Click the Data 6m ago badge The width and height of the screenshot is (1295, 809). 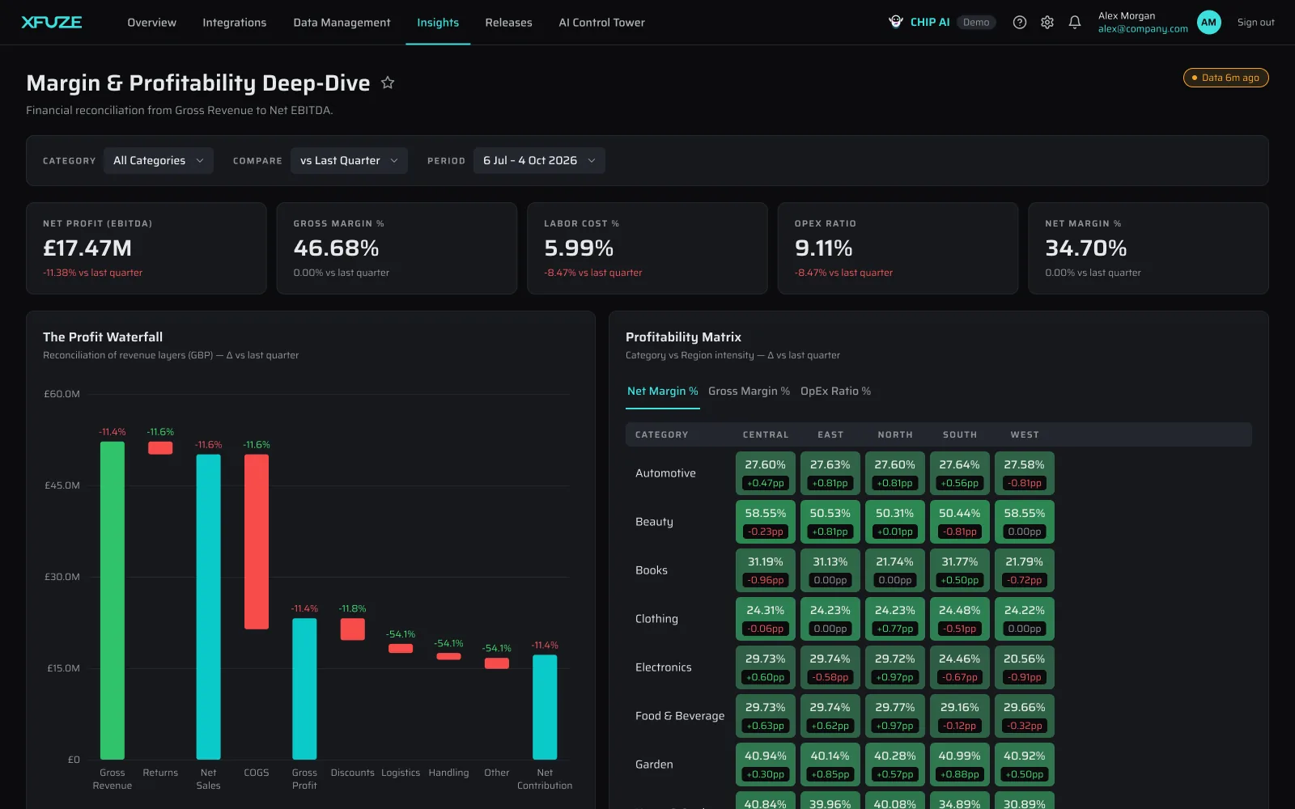(1225, 78)
